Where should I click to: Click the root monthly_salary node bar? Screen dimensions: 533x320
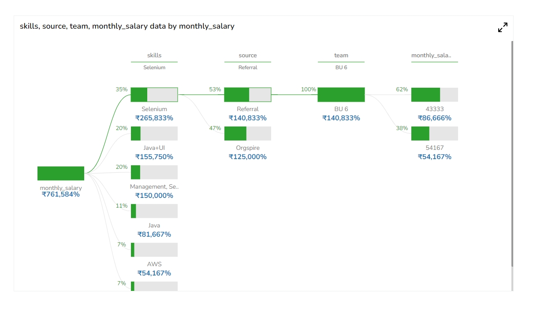point(61,173)
